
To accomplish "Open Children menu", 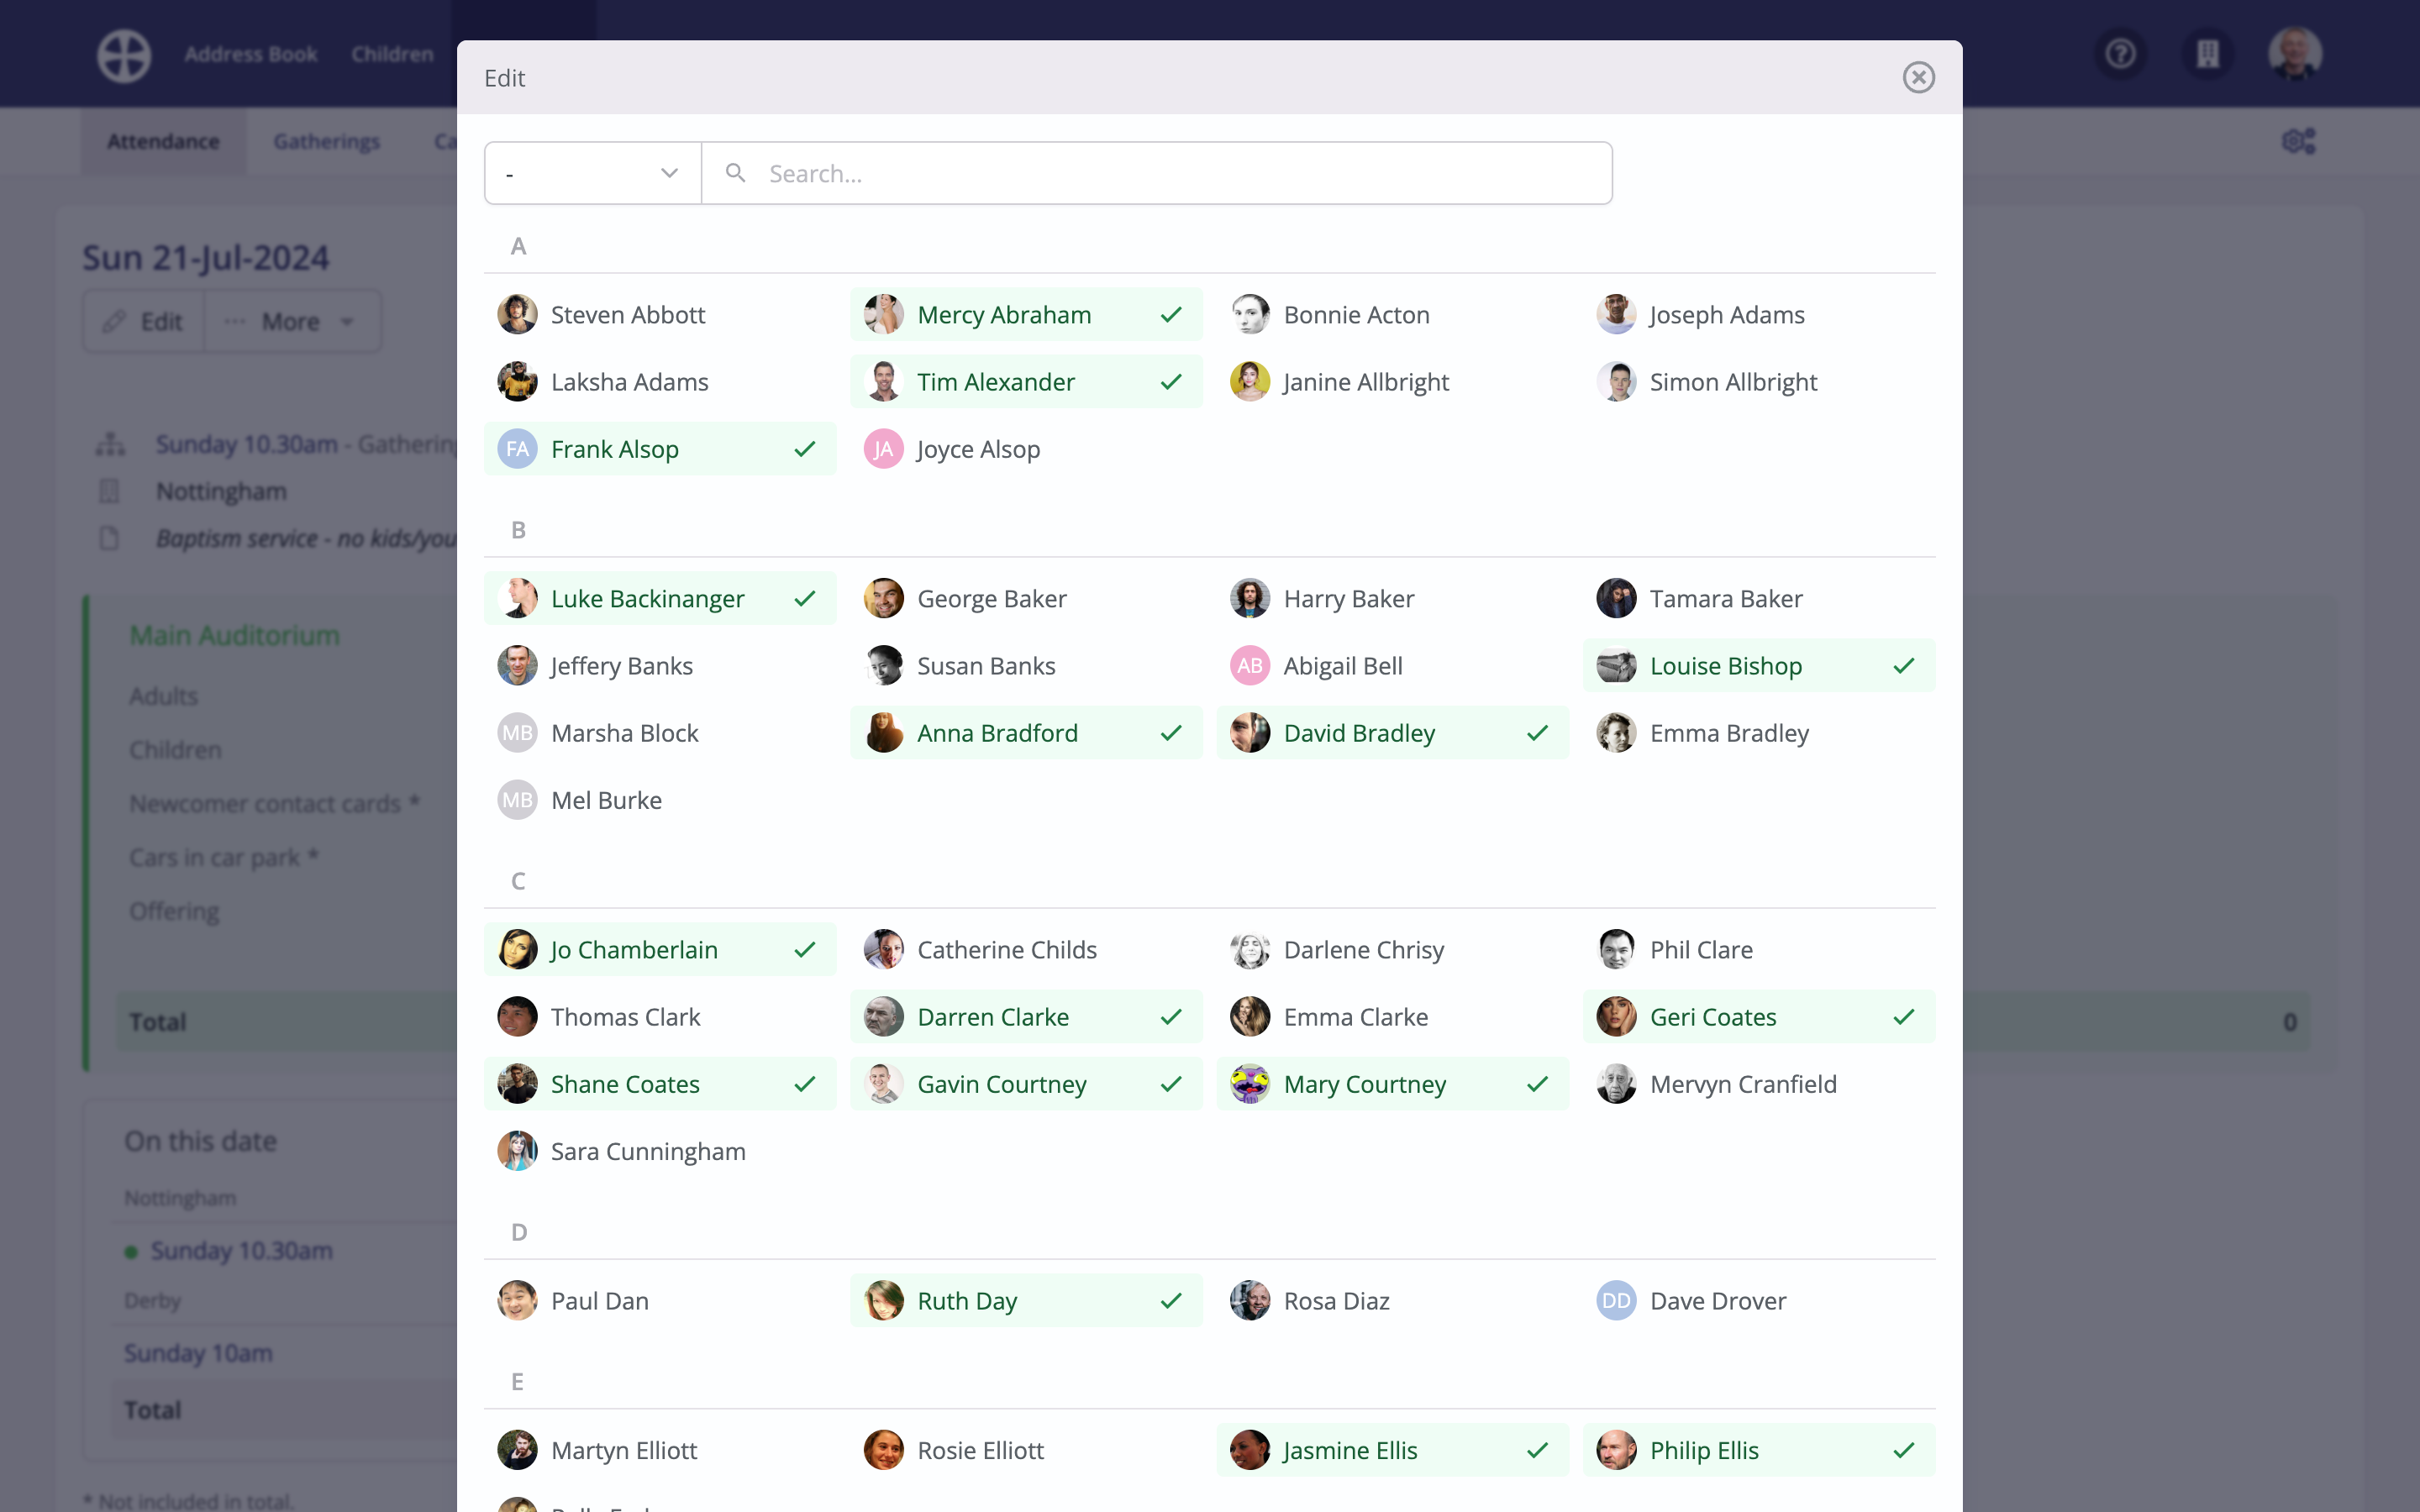I will tap(392, 54).
